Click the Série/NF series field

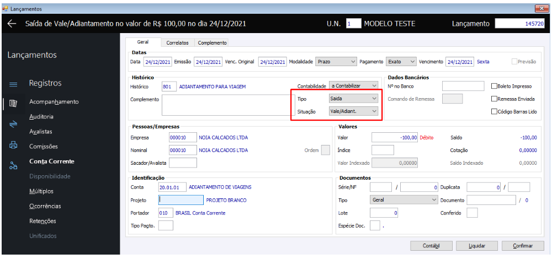coord(381,187)
